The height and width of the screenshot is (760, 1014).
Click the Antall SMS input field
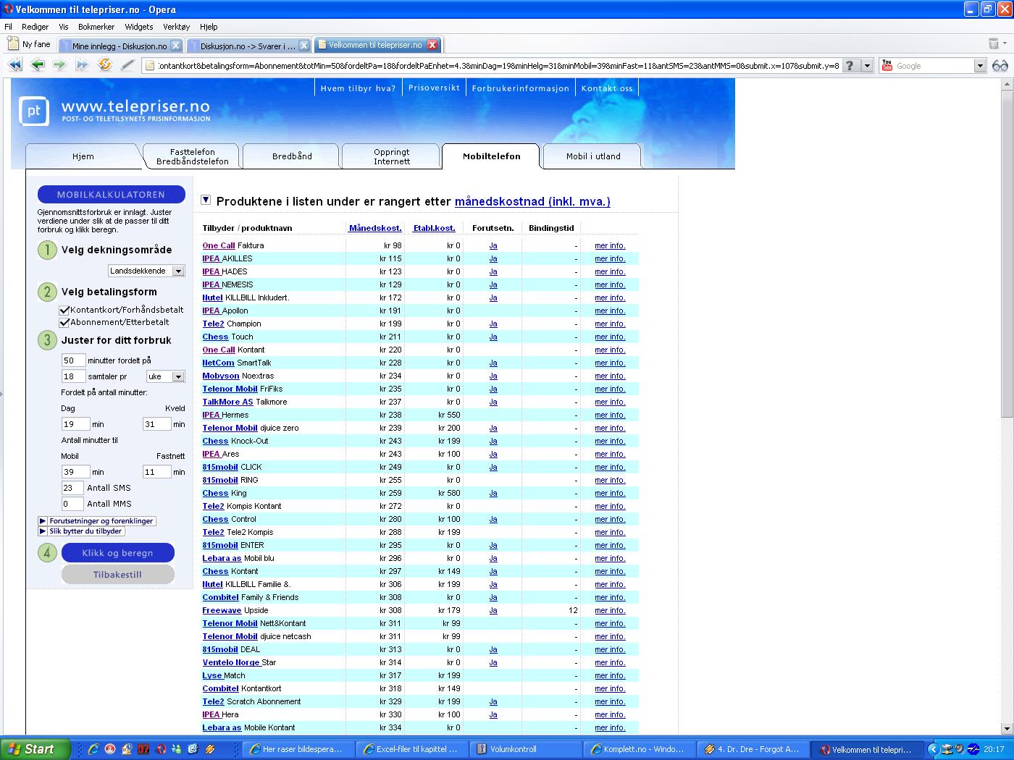pos(72,488)
